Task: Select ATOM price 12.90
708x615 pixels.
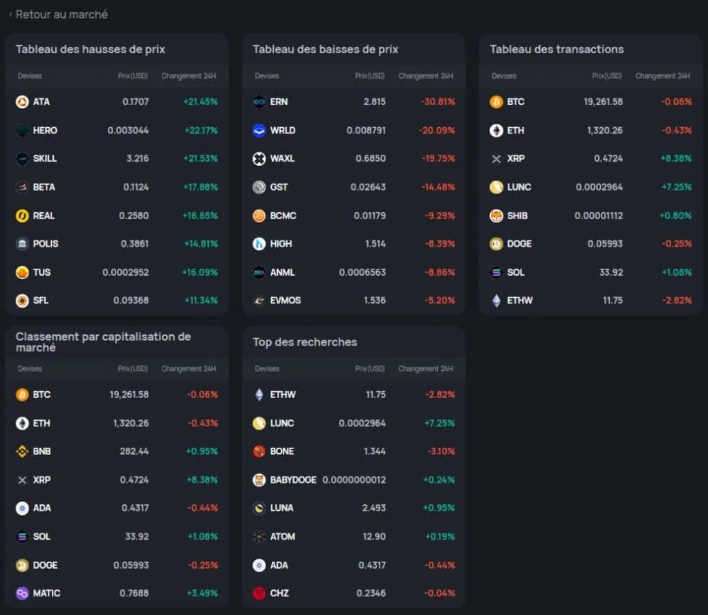Action: click(x=374, y=536)
